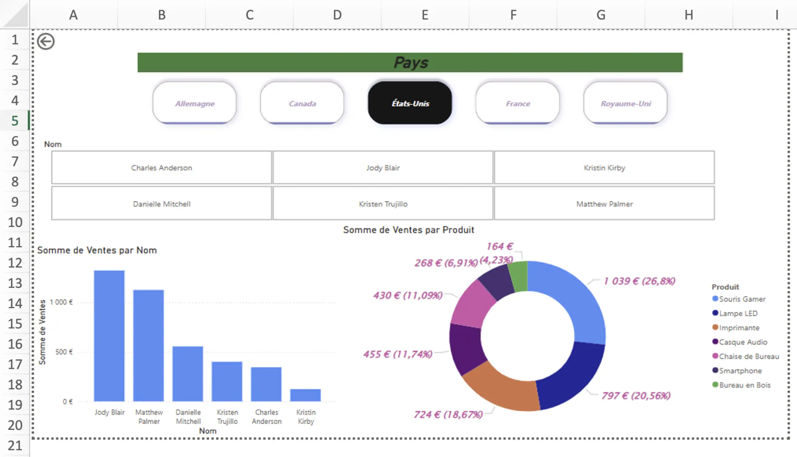Select row 5 header

click(15, 120)
